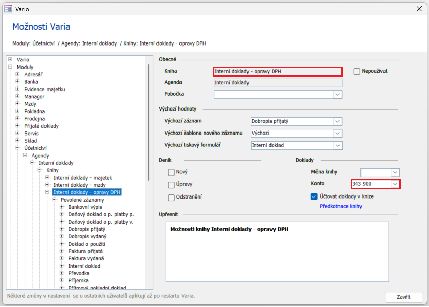
Task: Select Dobropis vydaný in the tree
Action: pyautogui.click(x=87, y=236)
